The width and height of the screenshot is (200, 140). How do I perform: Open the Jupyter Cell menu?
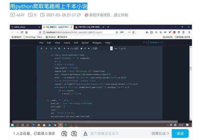click(x=76, y=43)
